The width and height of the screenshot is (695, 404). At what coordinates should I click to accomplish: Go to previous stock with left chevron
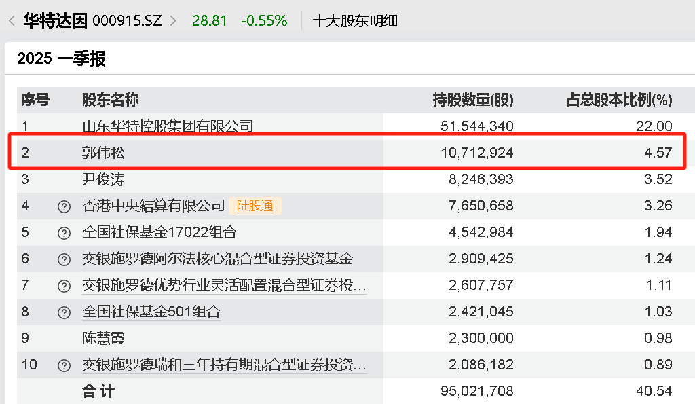pos(12,20)
